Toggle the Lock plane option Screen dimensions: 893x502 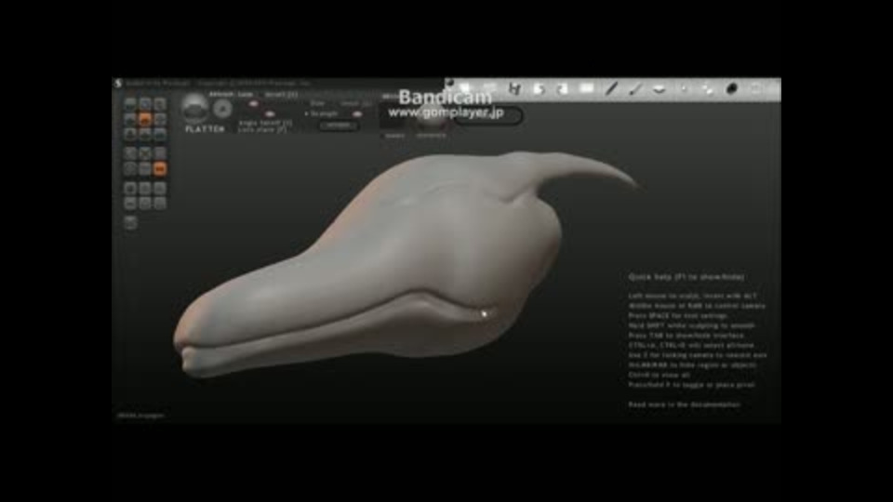point(262,130)
